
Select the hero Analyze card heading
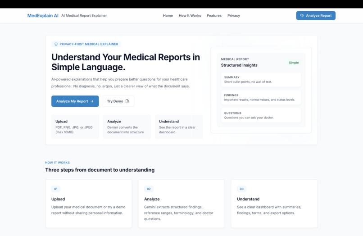point(114,121)
